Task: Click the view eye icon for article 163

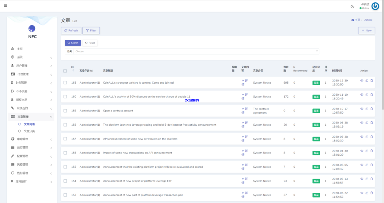Action: 362,80
